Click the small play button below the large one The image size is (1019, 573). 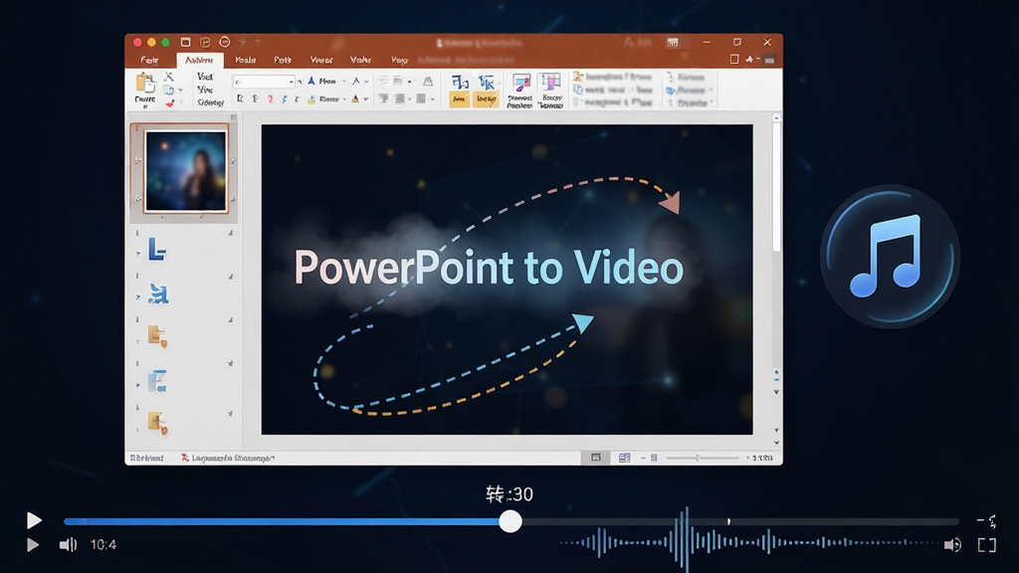point(33,545)
